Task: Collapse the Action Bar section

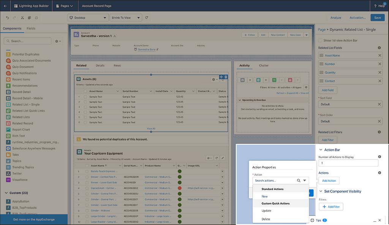Action: coord(321,150)
